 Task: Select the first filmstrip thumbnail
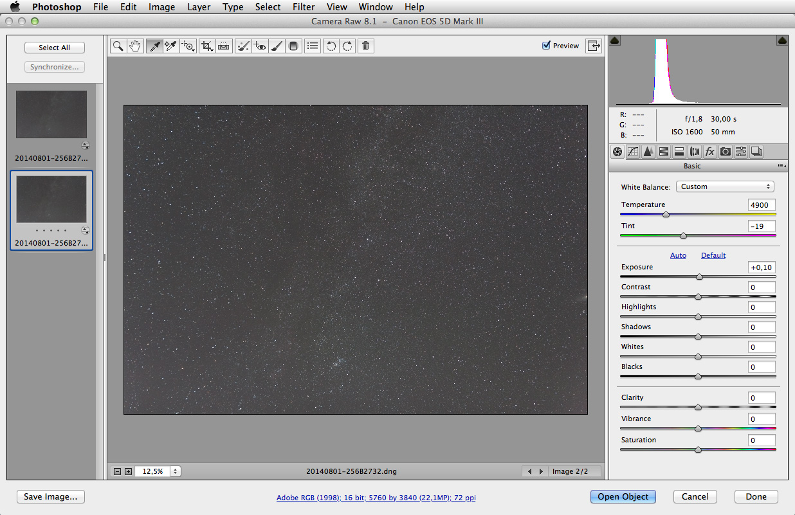[51, 114]
